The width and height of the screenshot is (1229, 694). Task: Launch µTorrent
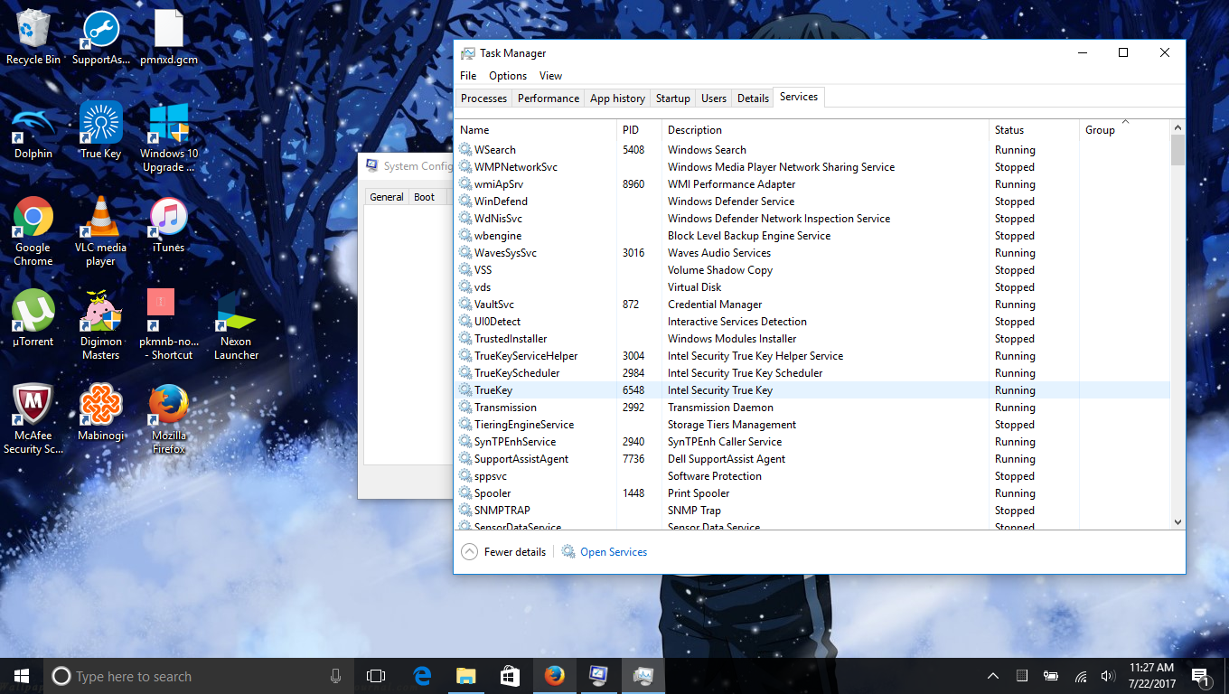point(33,307)
